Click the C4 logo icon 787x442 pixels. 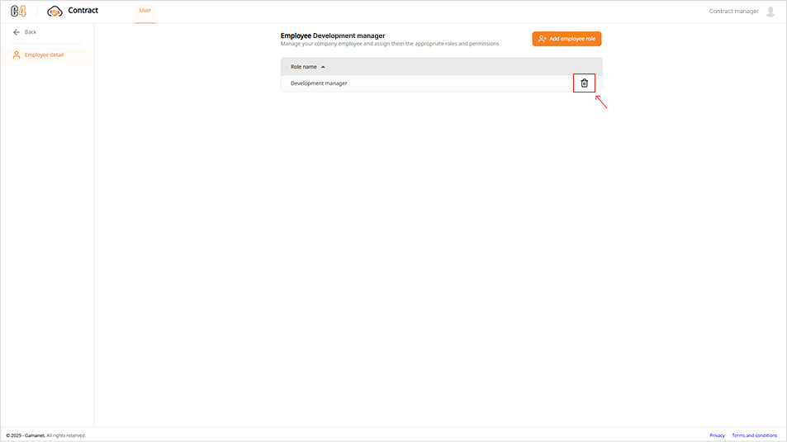(x=18, y=11)
